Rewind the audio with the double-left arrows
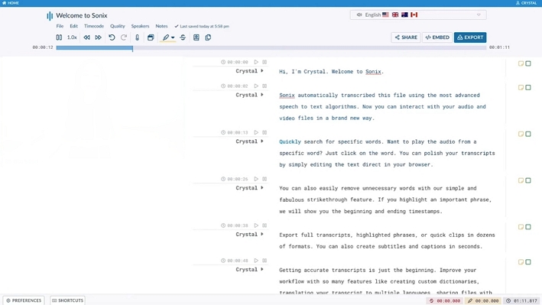The height and width of the screenshot is (305, 542). tap(86, 37)
